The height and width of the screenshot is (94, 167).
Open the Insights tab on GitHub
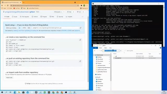tap(69, 17)
